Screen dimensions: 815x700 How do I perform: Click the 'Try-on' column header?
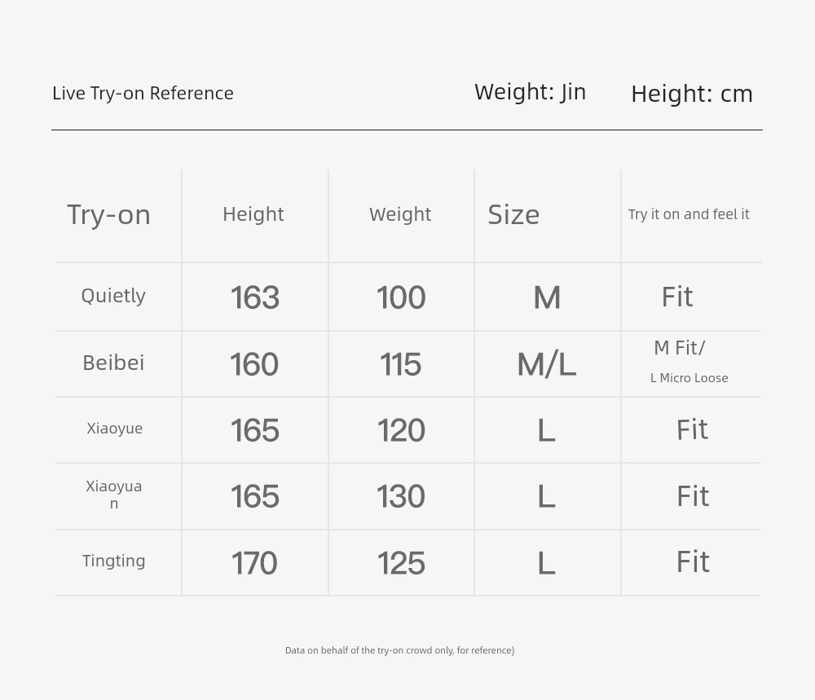coord(108,214)
